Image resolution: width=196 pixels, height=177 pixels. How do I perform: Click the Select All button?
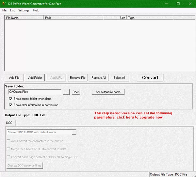point(119,78)
